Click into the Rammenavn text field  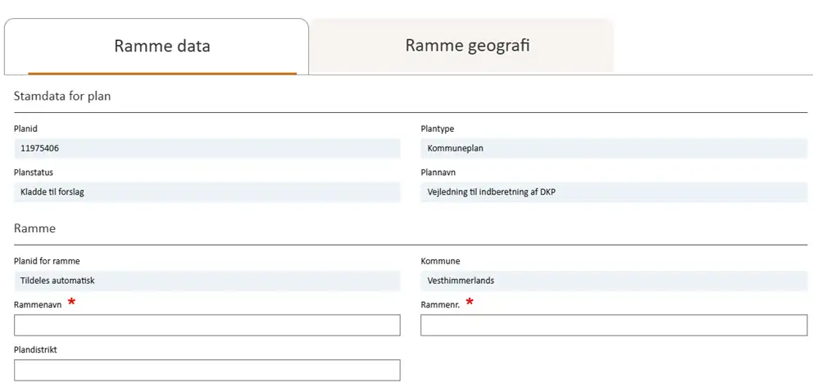coord(207,325)
